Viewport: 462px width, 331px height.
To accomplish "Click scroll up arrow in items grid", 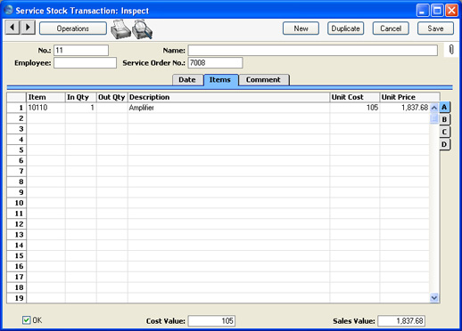I will point(434,108).
